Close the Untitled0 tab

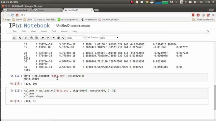(91, 10)
